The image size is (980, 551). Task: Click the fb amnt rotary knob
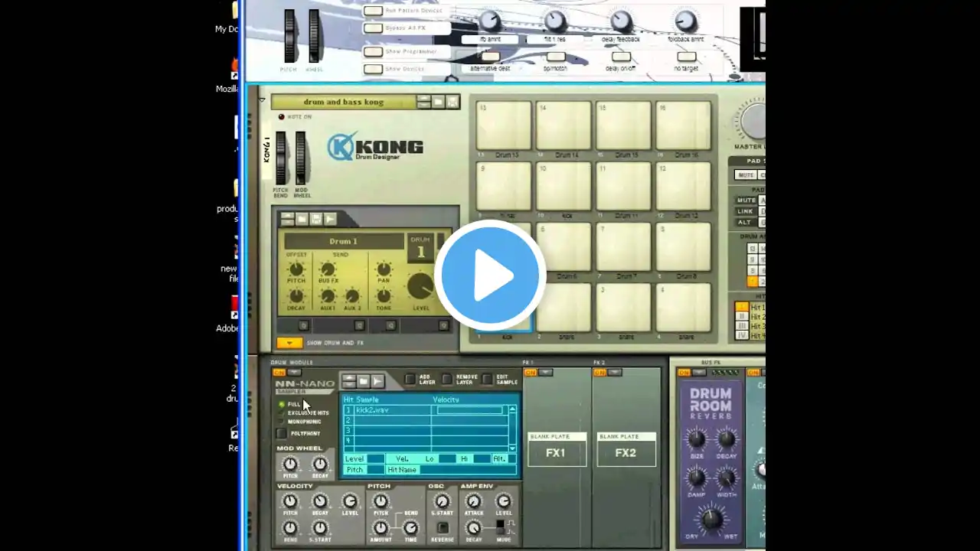(x=490, y=21)
